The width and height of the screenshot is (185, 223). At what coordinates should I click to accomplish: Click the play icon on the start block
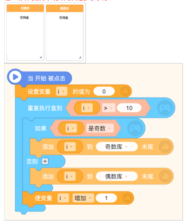coord(15,77)
